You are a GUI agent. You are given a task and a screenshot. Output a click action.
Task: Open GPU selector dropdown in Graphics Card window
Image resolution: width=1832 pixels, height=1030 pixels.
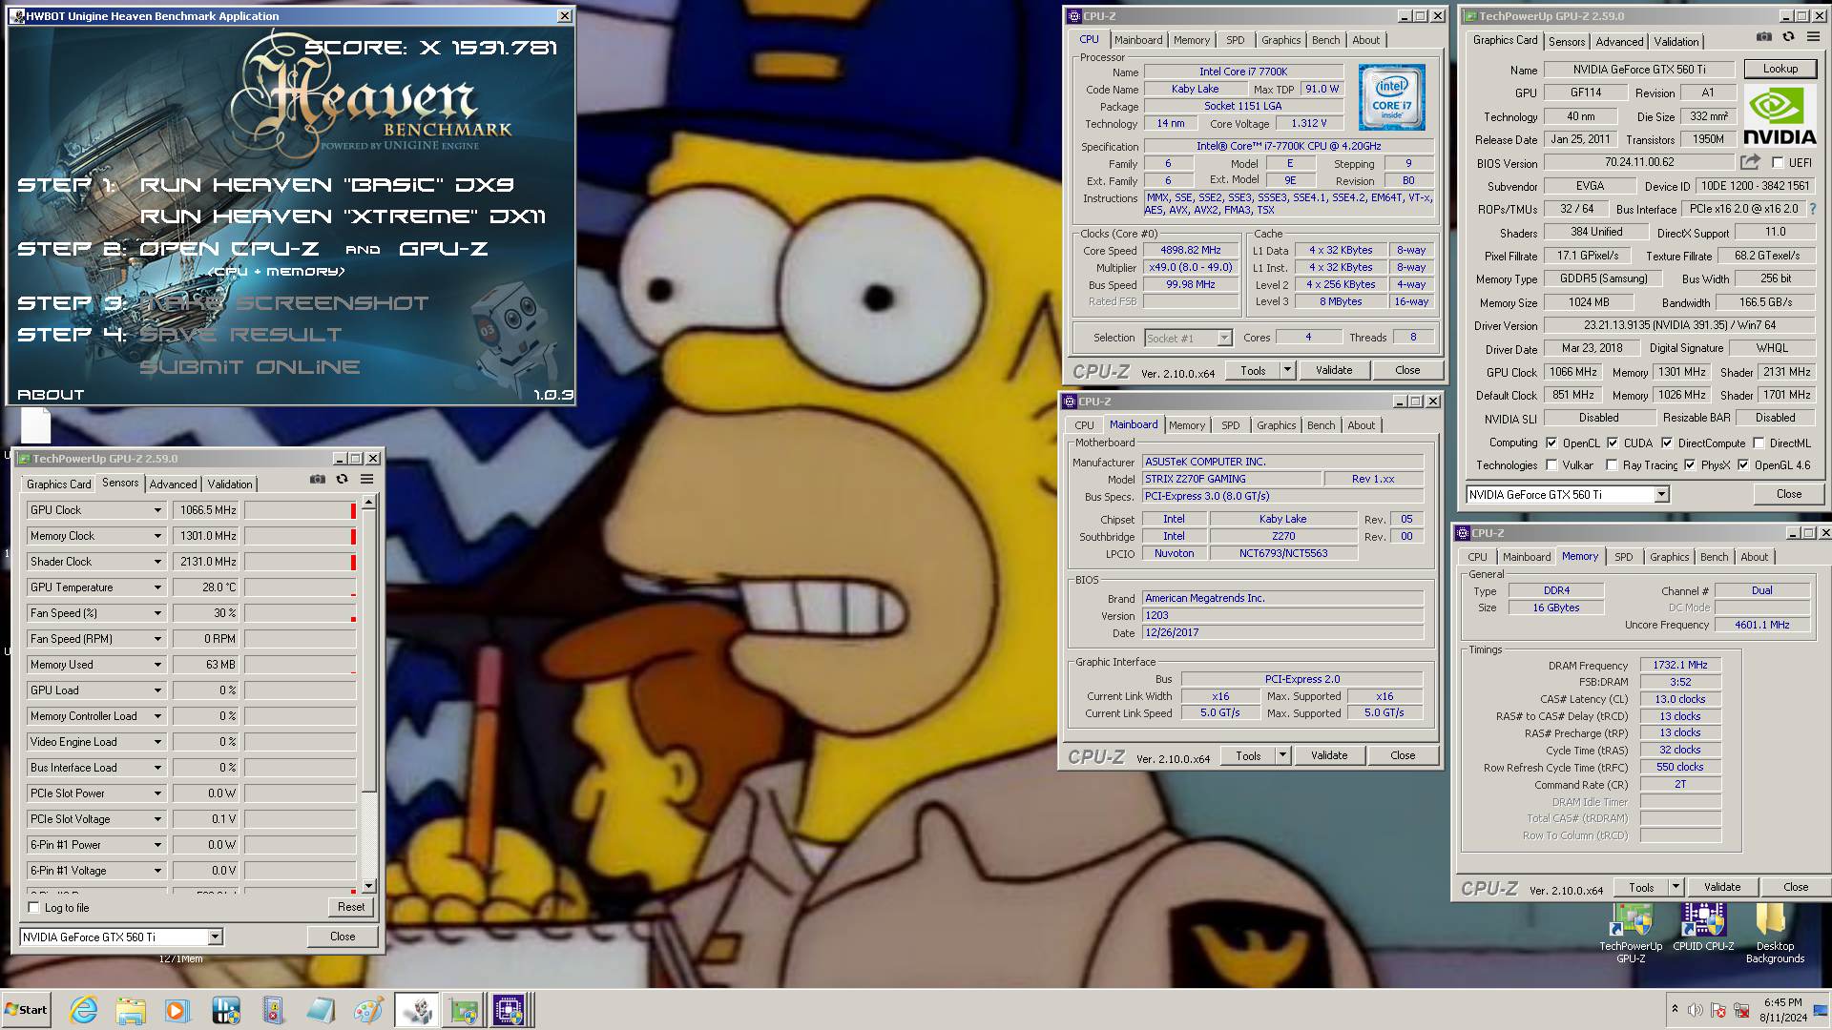1661,494
